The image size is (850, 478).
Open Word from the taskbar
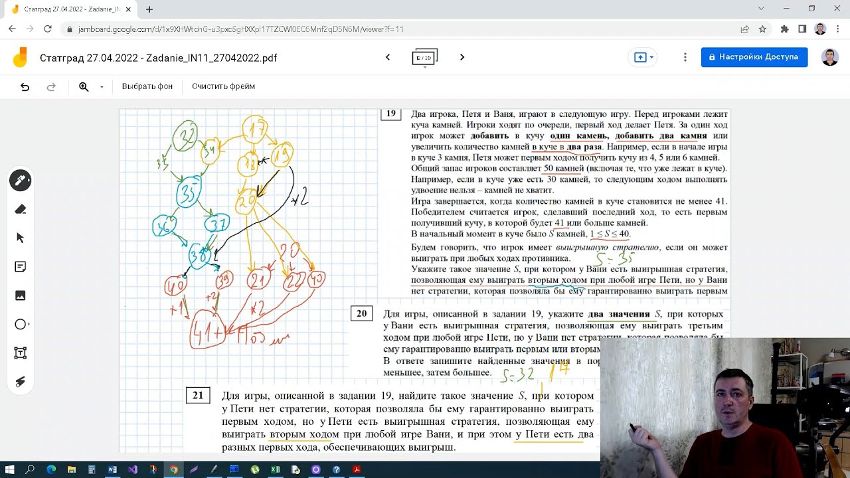pos(112,469)
